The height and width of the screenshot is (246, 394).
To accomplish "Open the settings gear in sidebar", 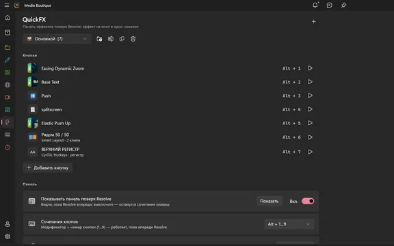I will (x=8, y=236).
